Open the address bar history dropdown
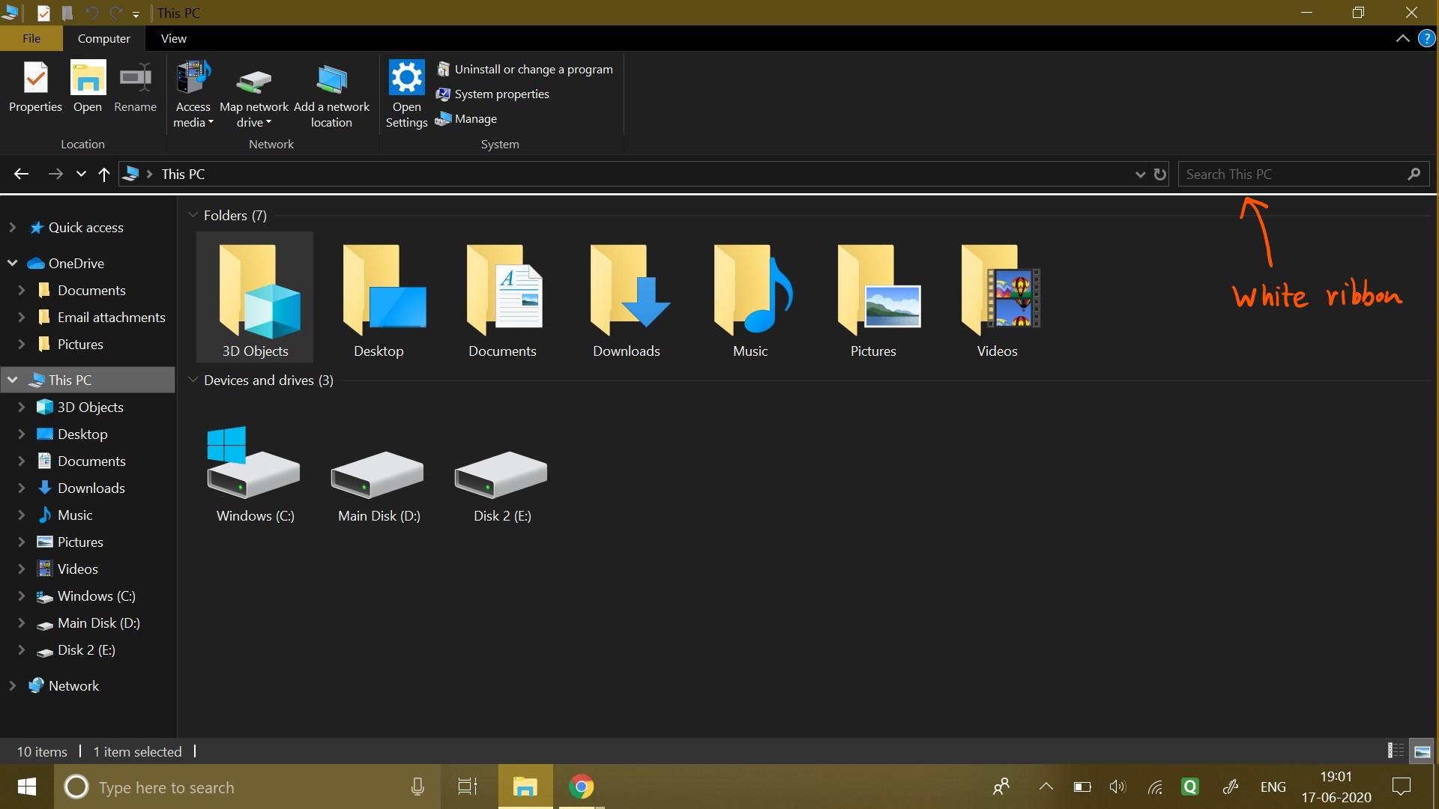 (x=1140, y=174)
